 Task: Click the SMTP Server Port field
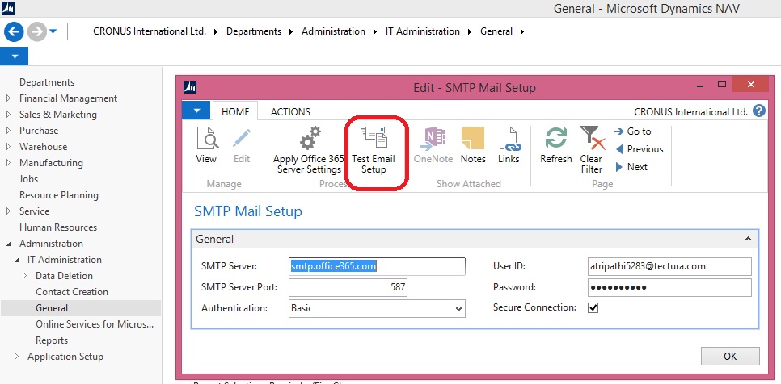[x=348, y=287]
